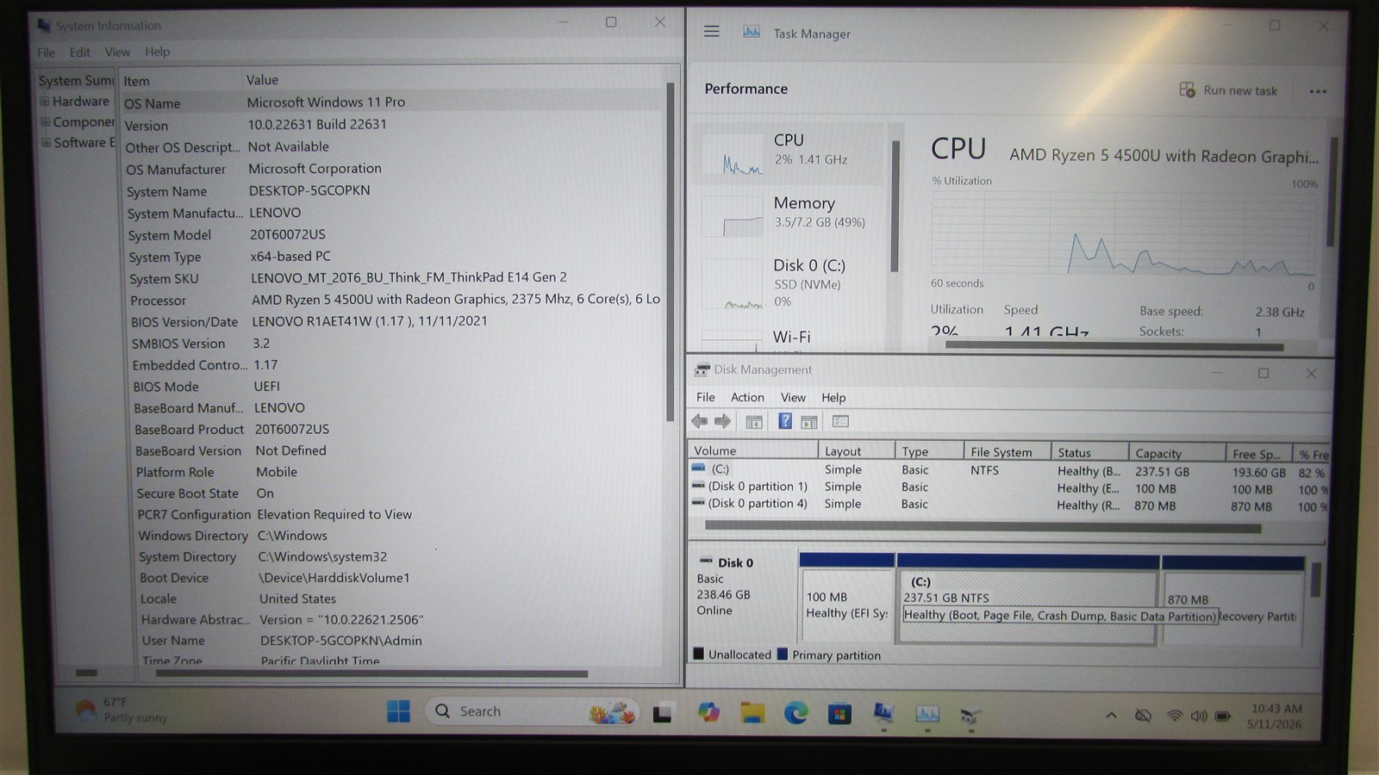1379x775 pixels.
Task: Sort by Volume column header
Action: [x=753, y=450]
